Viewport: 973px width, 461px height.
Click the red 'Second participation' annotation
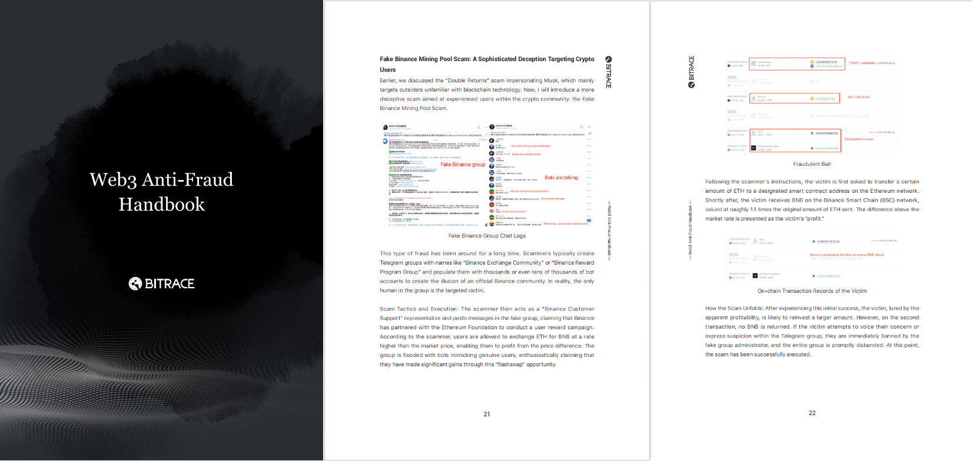click(x=846, y=255)
